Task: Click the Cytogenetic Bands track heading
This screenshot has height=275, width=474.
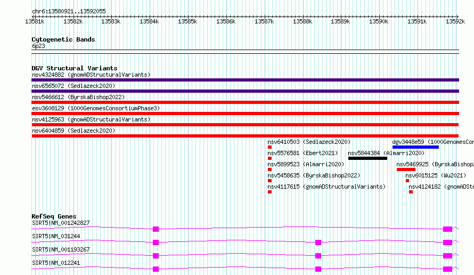Action: pos(63,39)
